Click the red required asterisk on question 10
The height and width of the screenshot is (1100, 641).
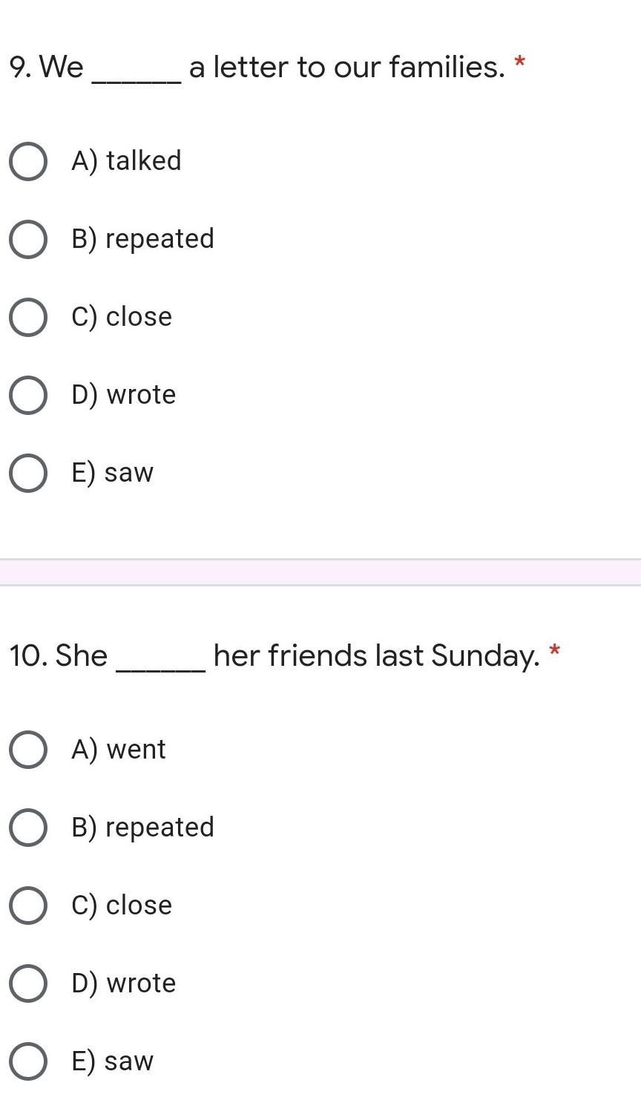pyautogui.click(x=554, y=652)
